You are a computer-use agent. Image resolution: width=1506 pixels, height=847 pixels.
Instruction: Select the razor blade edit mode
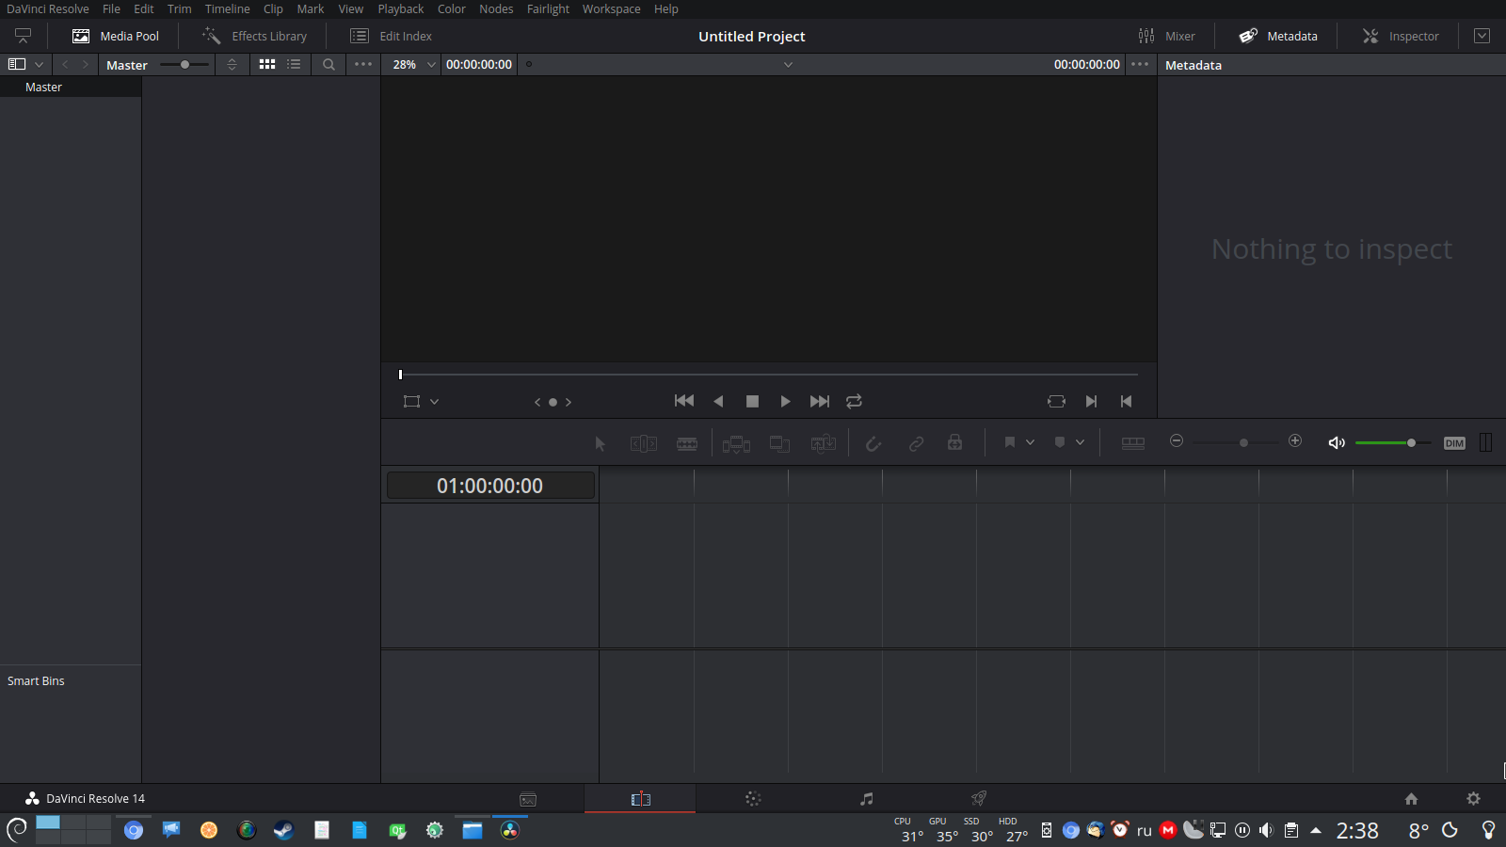(686, 442)
